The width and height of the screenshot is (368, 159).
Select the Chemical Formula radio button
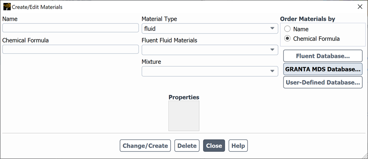point(287,39)
